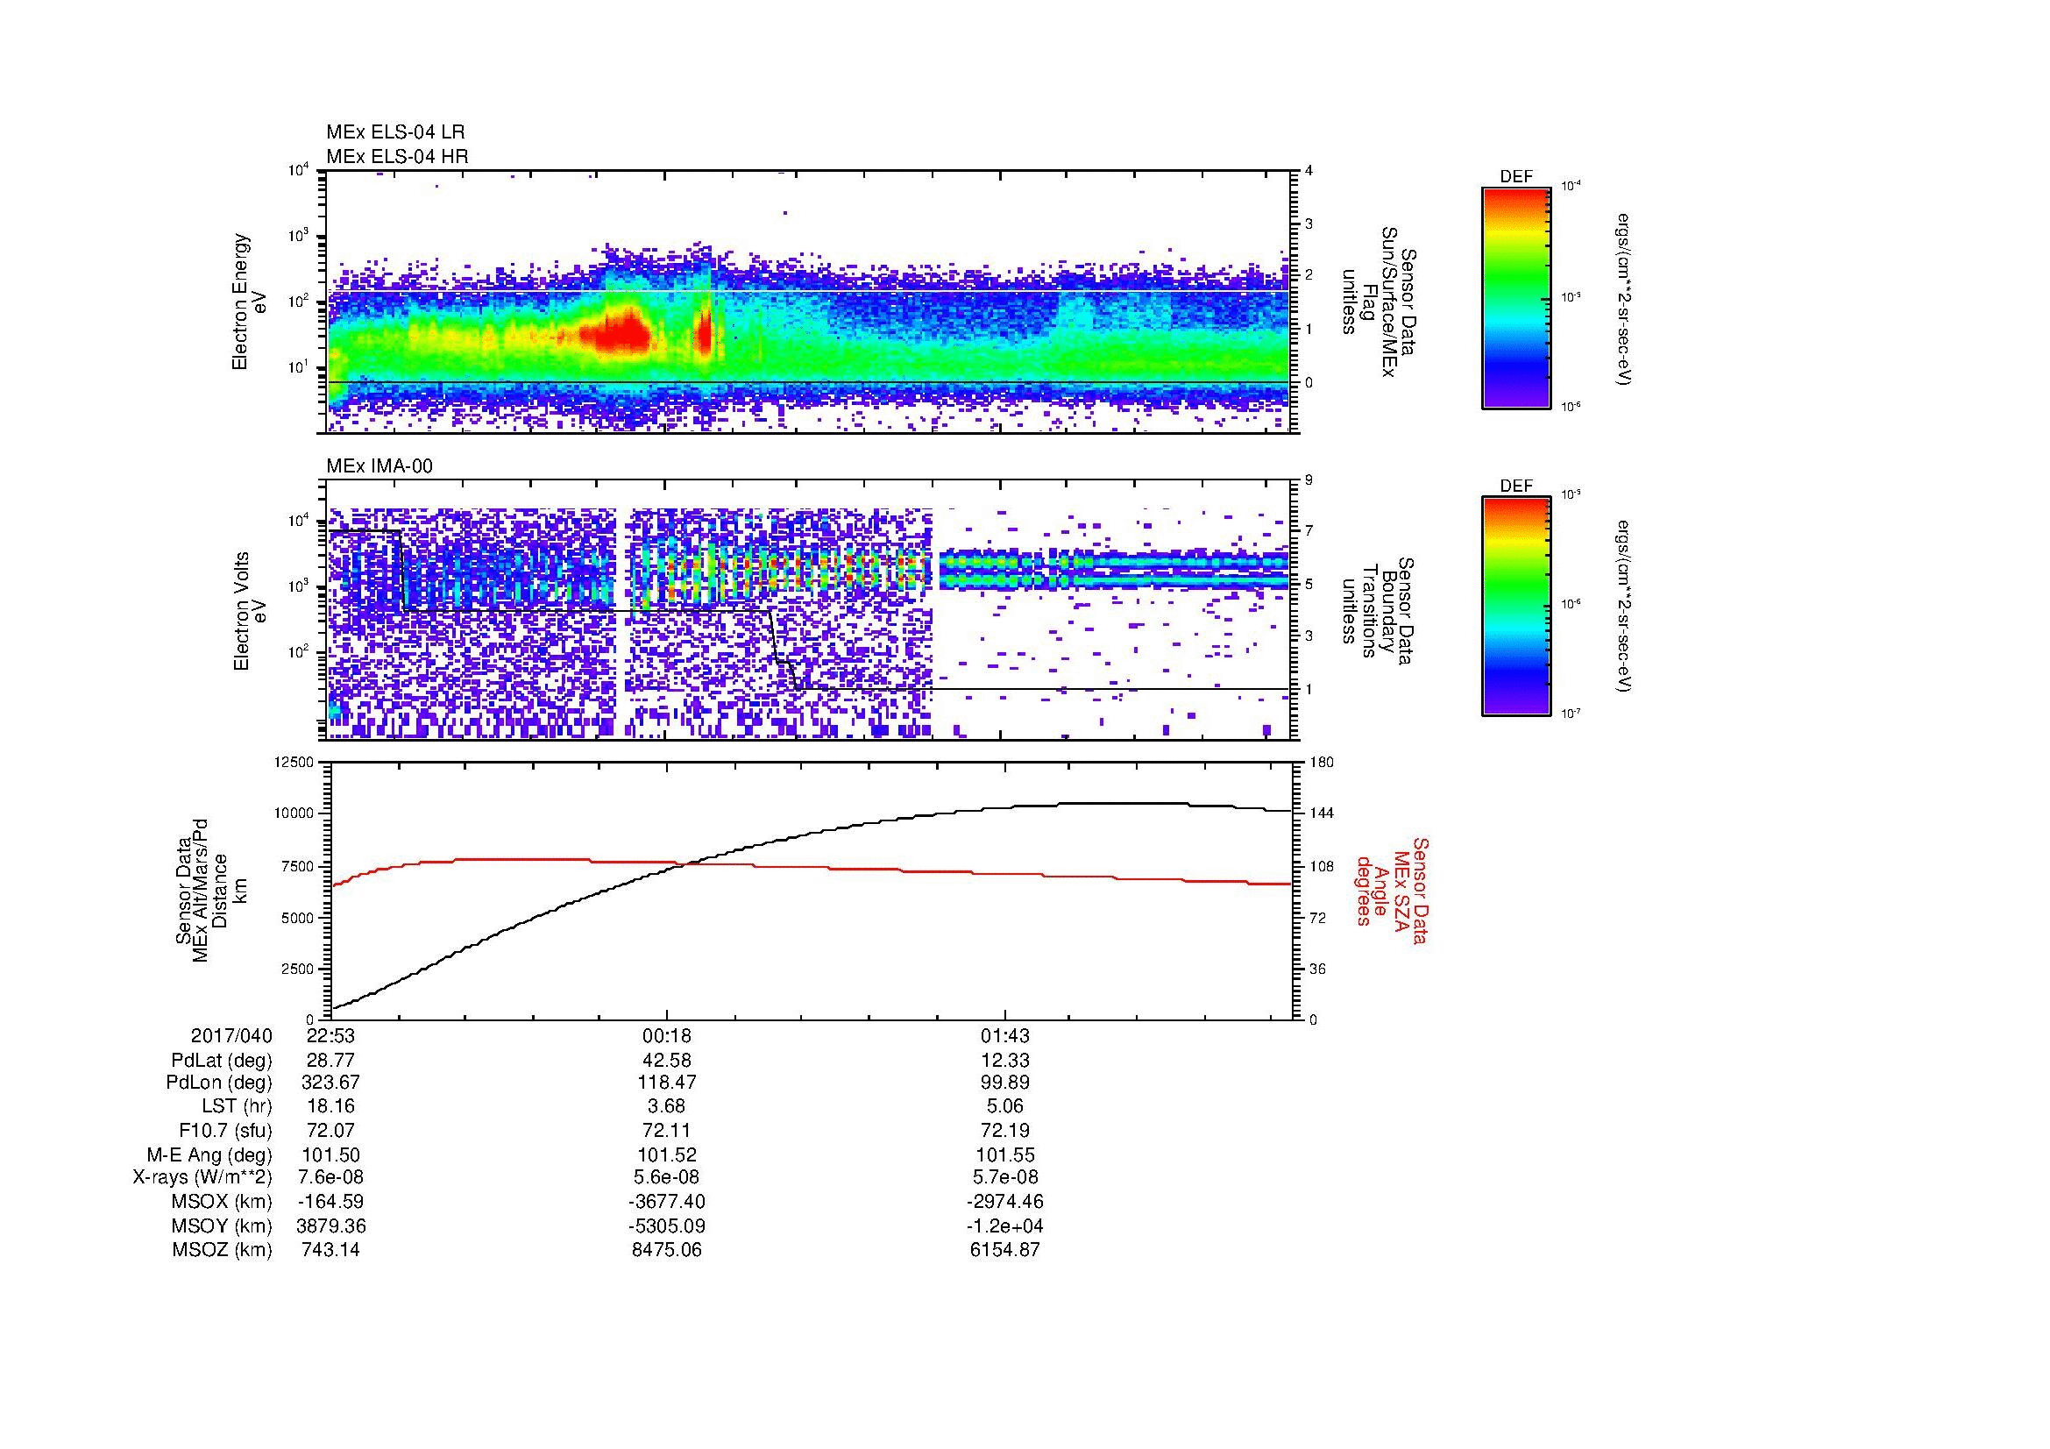Screen dimensions: 2050x1449
Task: Select PdLon value 323.67
Action: (x=330, y=1083)
